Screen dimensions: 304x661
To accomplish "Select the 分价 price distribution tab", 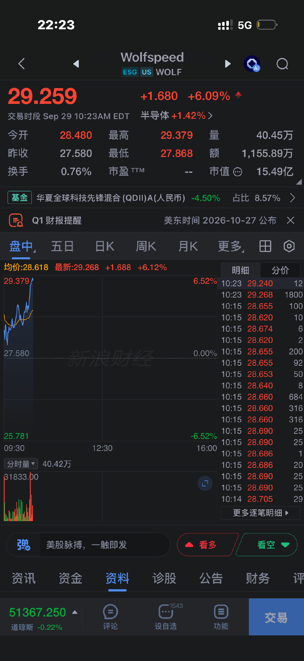I will 280,270.
